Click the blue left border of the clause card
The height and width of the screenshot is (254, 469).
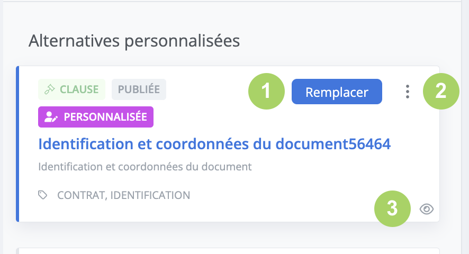(17, 144)
